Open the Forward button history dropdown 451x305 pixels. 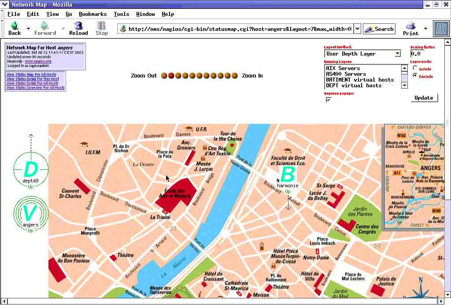pos(63,29)
